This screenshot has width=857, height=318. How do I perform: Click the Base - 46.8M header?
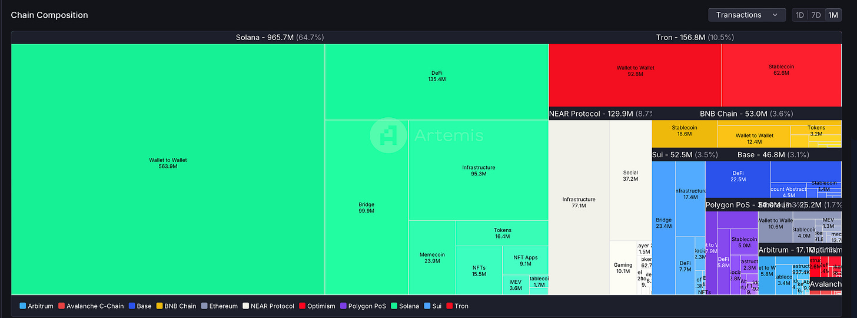click(x=773, y=155)
